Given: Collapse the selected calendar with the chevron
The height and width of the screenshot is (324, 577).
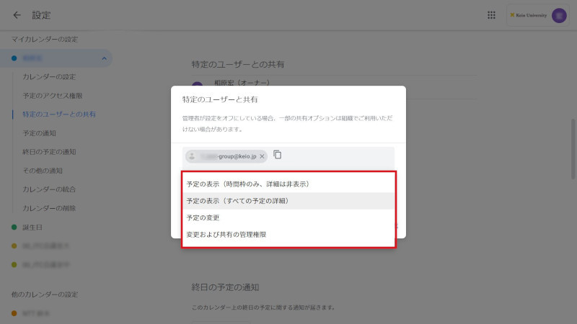Looking at the screenshot, I should [x=104, y=58].
